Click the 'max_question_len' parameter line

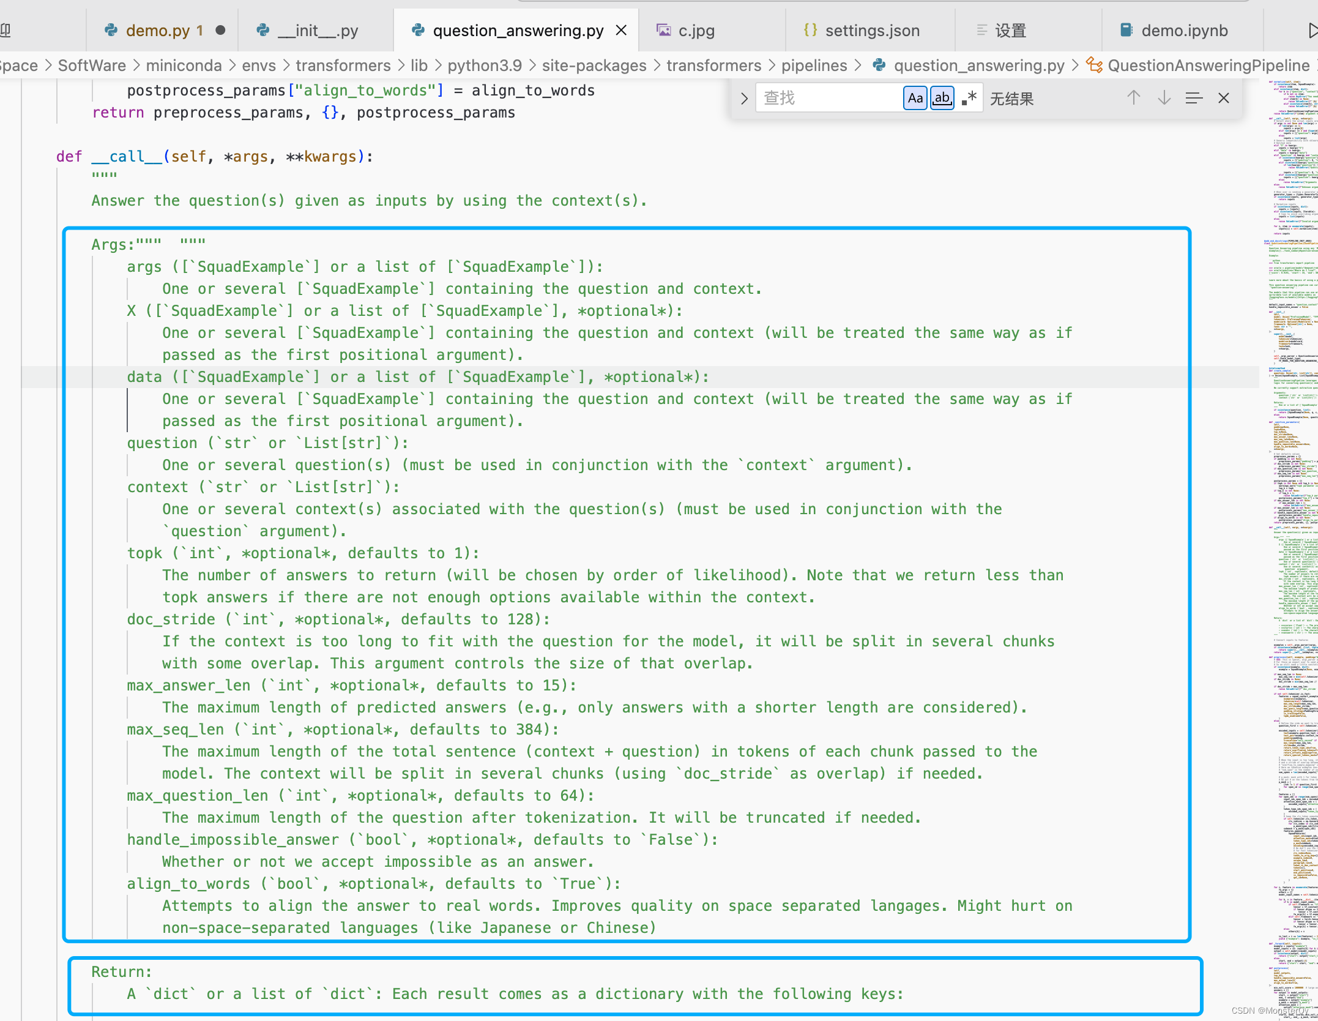(x=361, y=796)
